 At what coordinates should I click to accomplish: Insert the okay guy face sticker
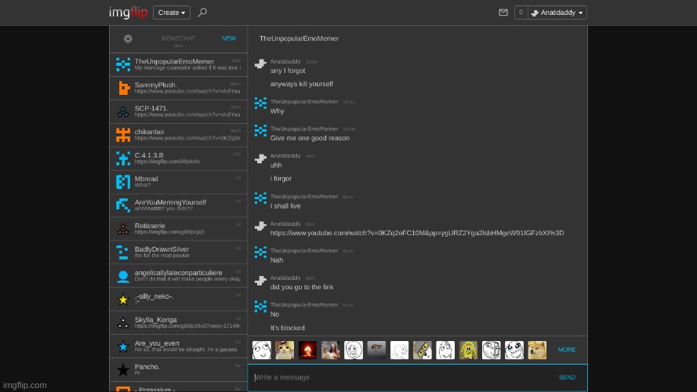[x=354, y=350]
